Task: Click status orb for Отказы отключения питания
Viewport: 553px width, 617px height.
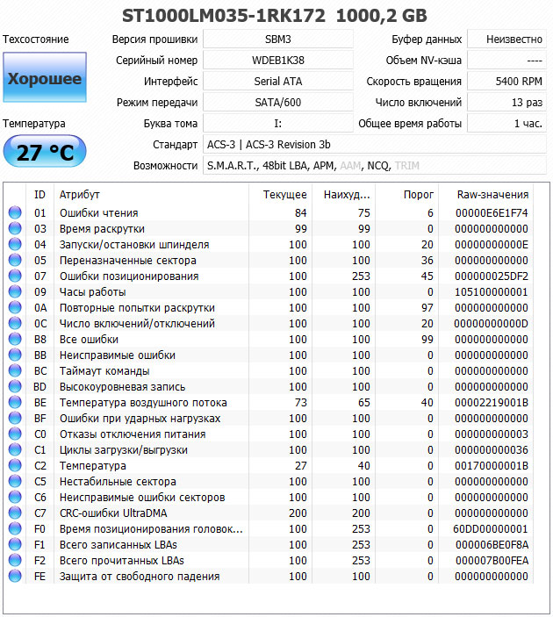Action: (x=15, y=434)
